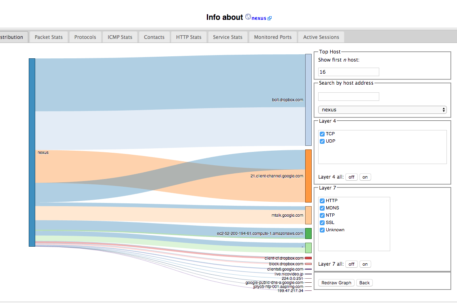Open the ICMP Stats tab
This screenshot has width=457, height=305.
(120, 37)
